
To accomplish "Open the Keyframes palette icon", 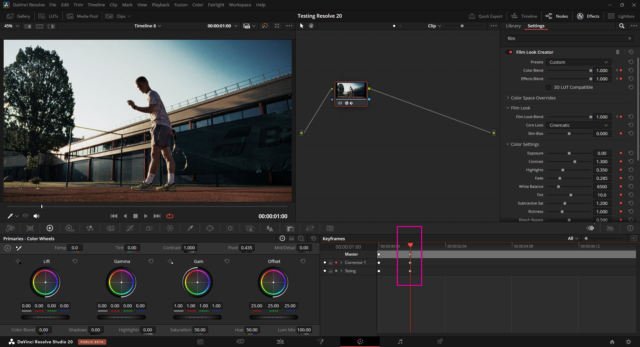I will tap(590, 228).
